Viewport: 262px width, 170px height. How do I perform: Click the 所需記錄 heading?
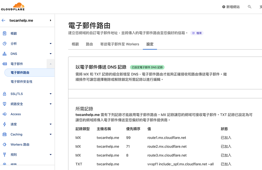tap(84, 109)
